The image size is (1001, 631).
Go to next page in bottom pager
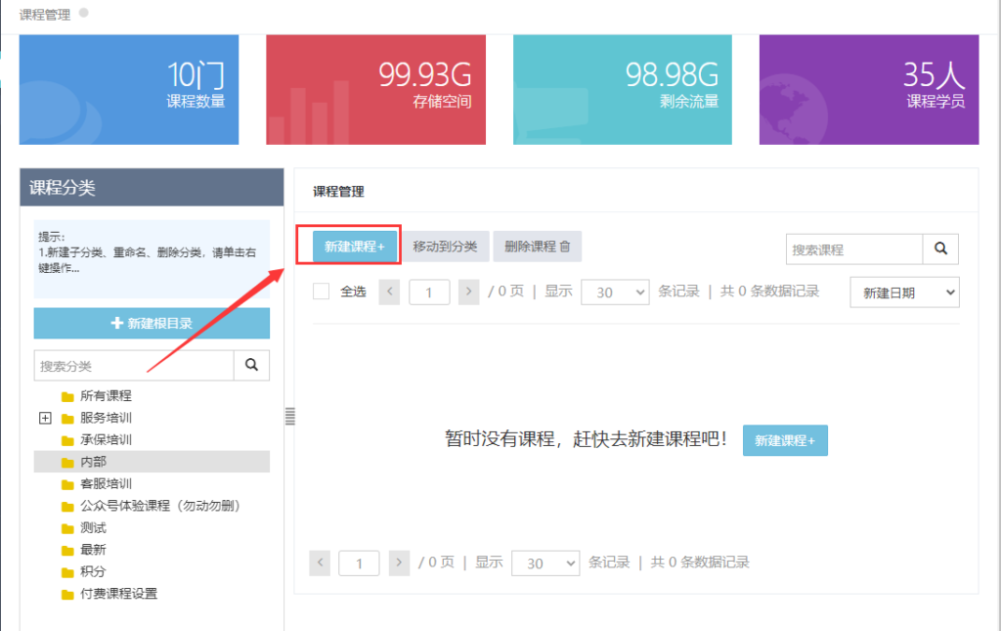[399, 563]
